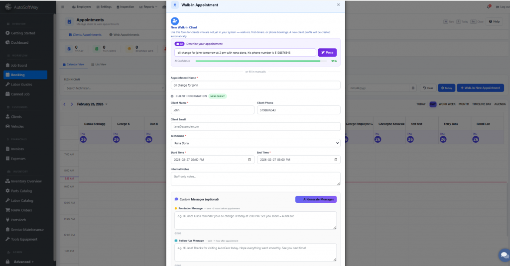Screen dimensions: 510x266
Task: Click the date filter calendar icon
Action: 413,88
